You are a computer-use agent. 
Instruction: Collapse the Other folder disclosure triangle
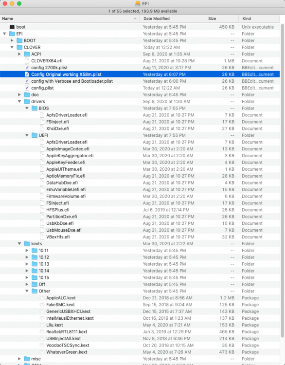click(27, 291)
